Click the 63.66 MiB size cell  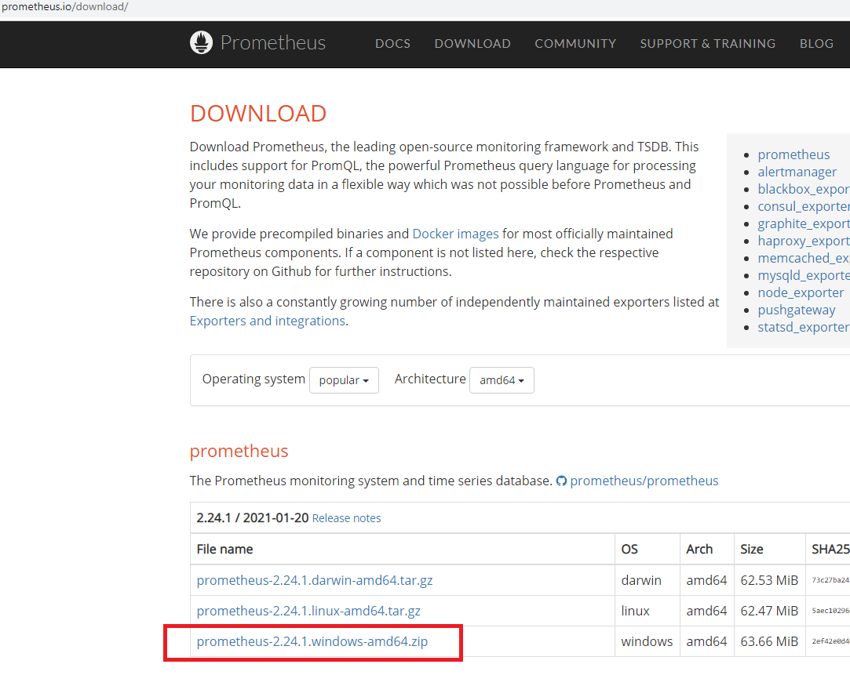tap(769, 641)
